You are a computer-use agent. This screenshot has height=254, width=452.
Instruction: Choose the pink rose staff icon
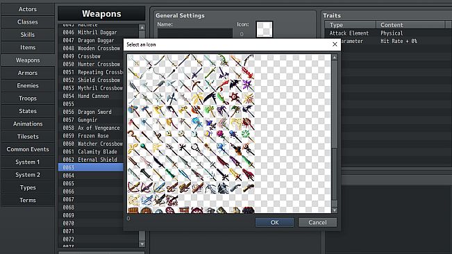click(223, 137)
